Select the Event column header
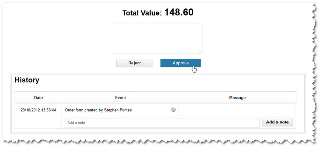The width and height of the screenshot is (321, 148). [x=121, y=98]
